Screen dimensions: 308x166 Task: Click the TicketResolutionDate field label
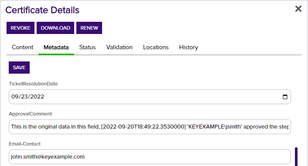(x=33, y=84)
